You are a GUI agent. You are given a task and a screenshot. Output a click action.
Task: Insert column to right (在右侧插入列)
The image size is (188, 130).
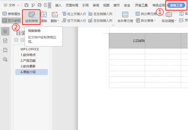click(100, 21)
